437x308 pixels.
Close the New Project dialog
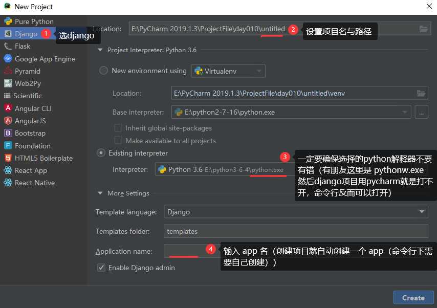coord(429,6)
